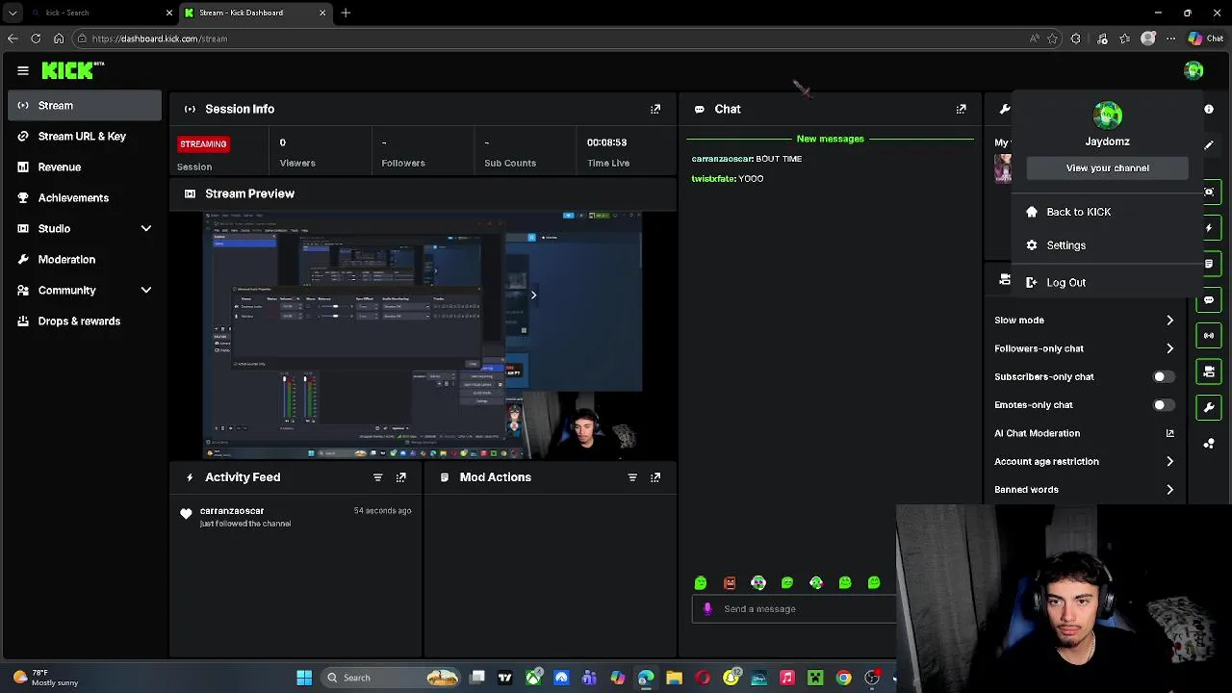This screenshot has width=1232, height=693.
Task: Open Achievements in the sidebar
Action: click(85, 197)
